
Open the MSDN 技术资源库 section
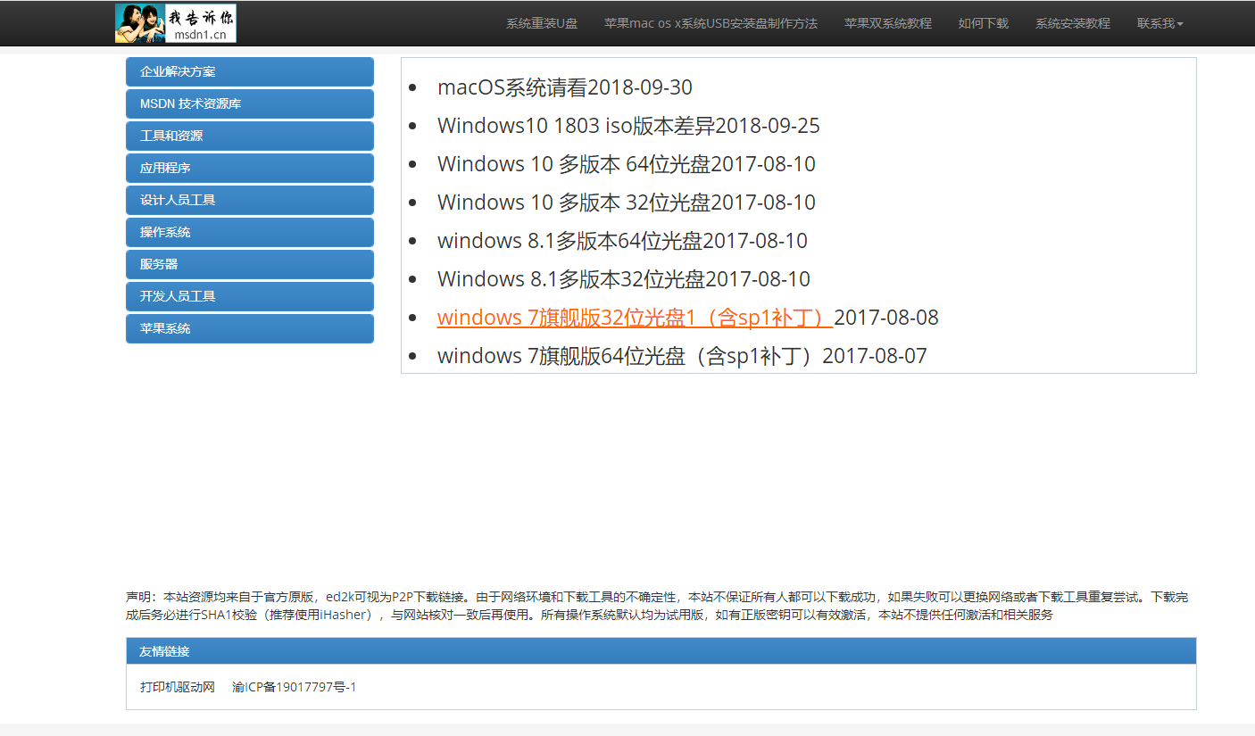pyautogui.click(x=249, y=103)
